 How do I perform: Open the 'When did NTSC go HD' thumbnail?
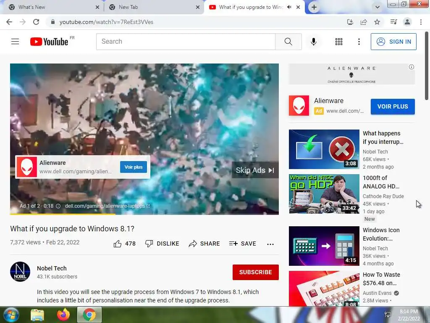(x=324, y=194)
